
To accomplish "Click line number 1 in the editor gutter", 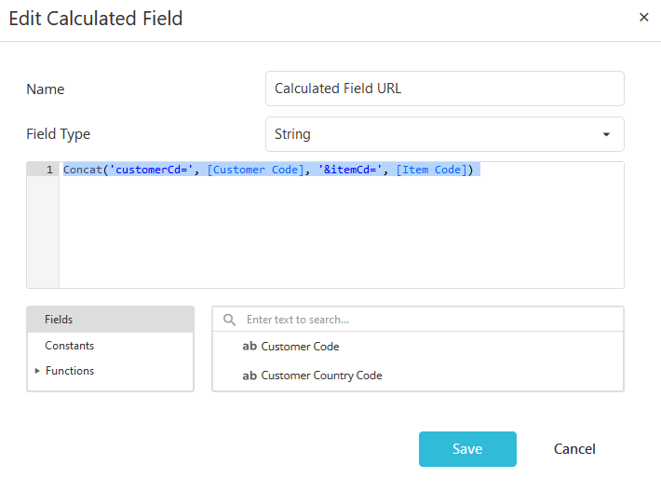I will click(x=48, y=170).
